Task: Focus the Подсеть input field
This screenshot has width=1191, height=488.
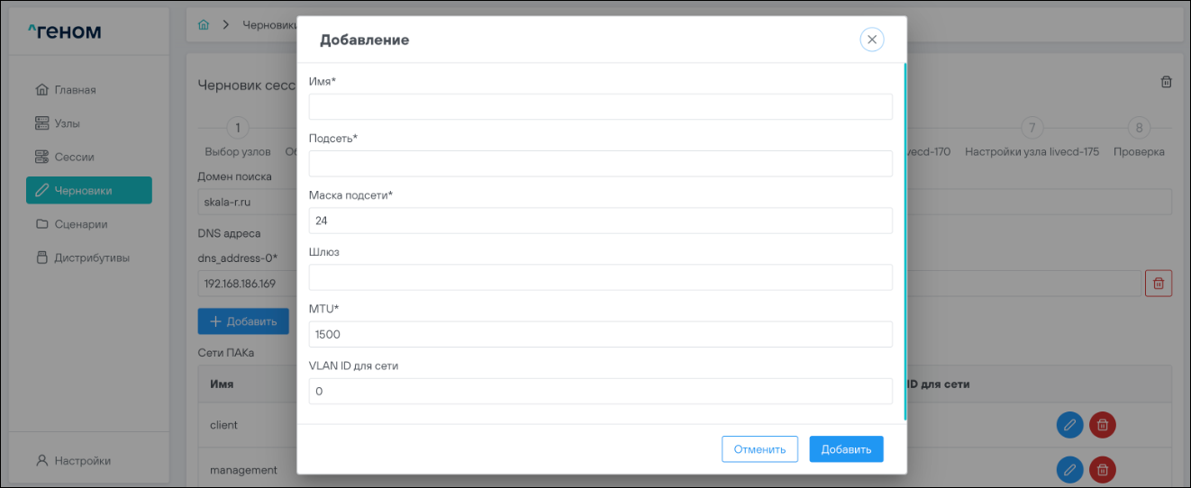Action: [600, 164]
